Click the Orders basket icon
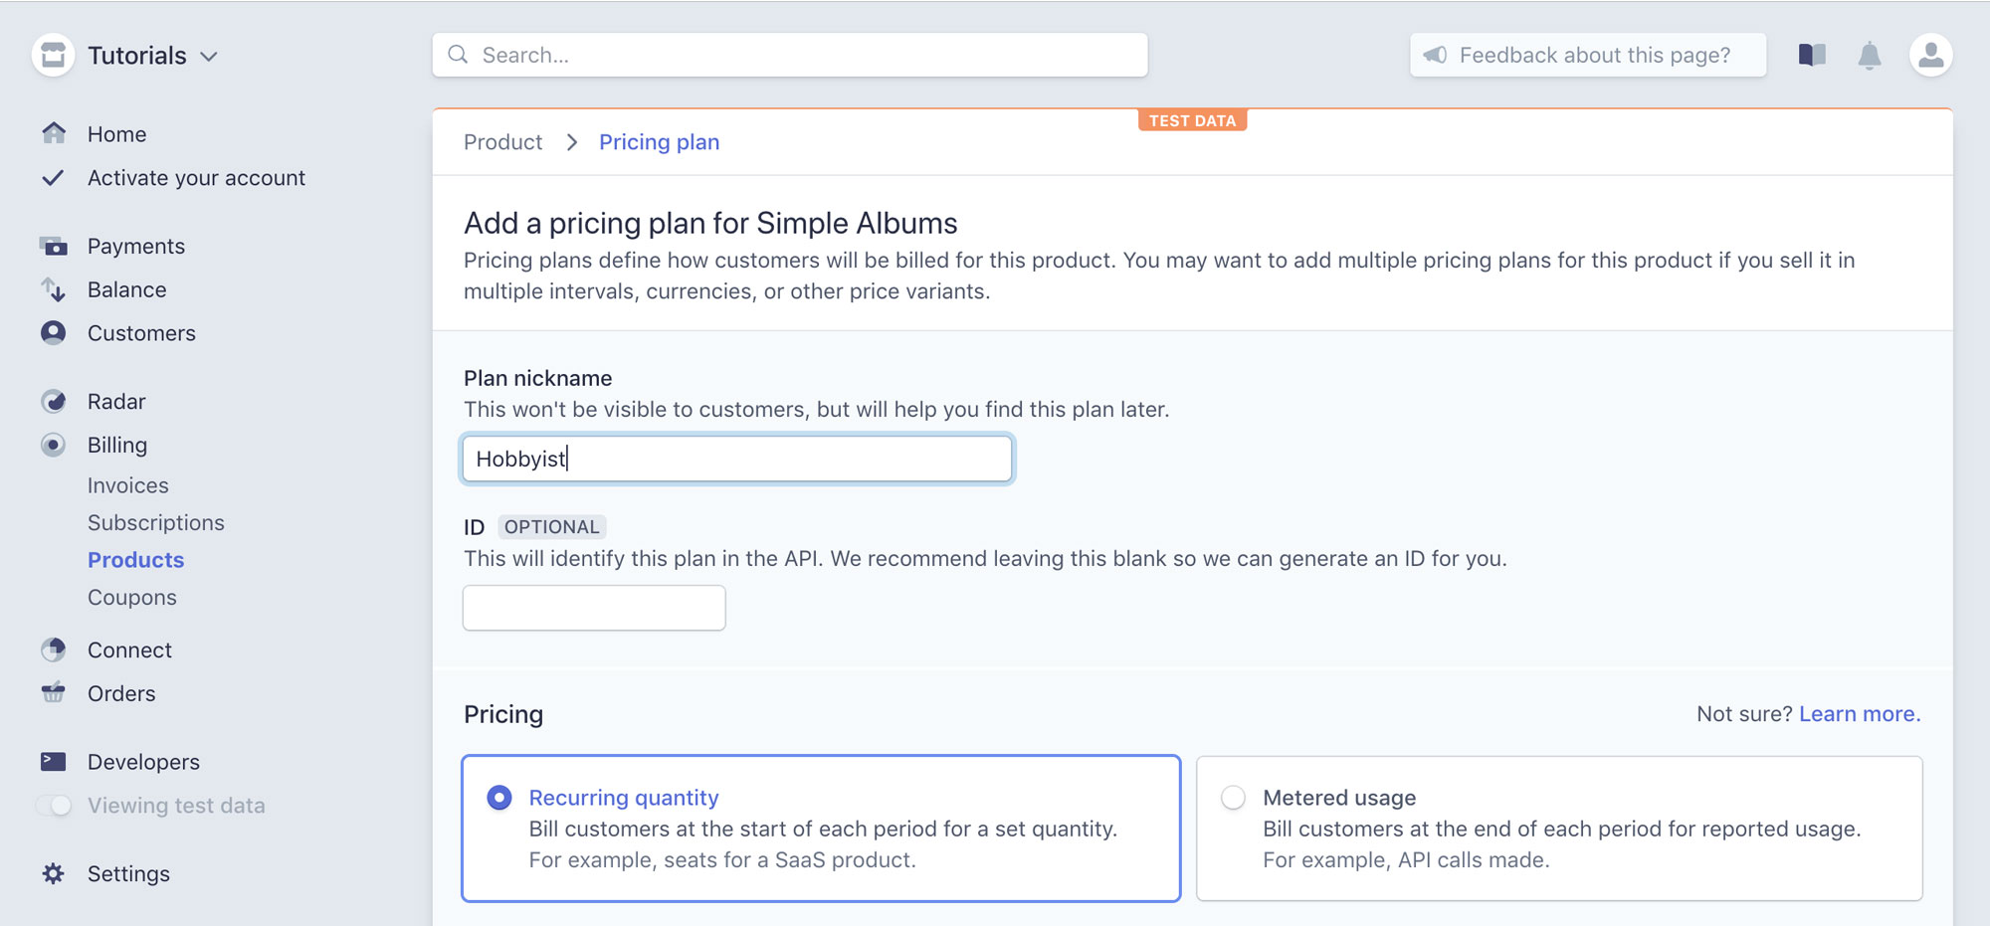Image resolution: width=1990 pixels, height=926 pixels. point(53,693)
